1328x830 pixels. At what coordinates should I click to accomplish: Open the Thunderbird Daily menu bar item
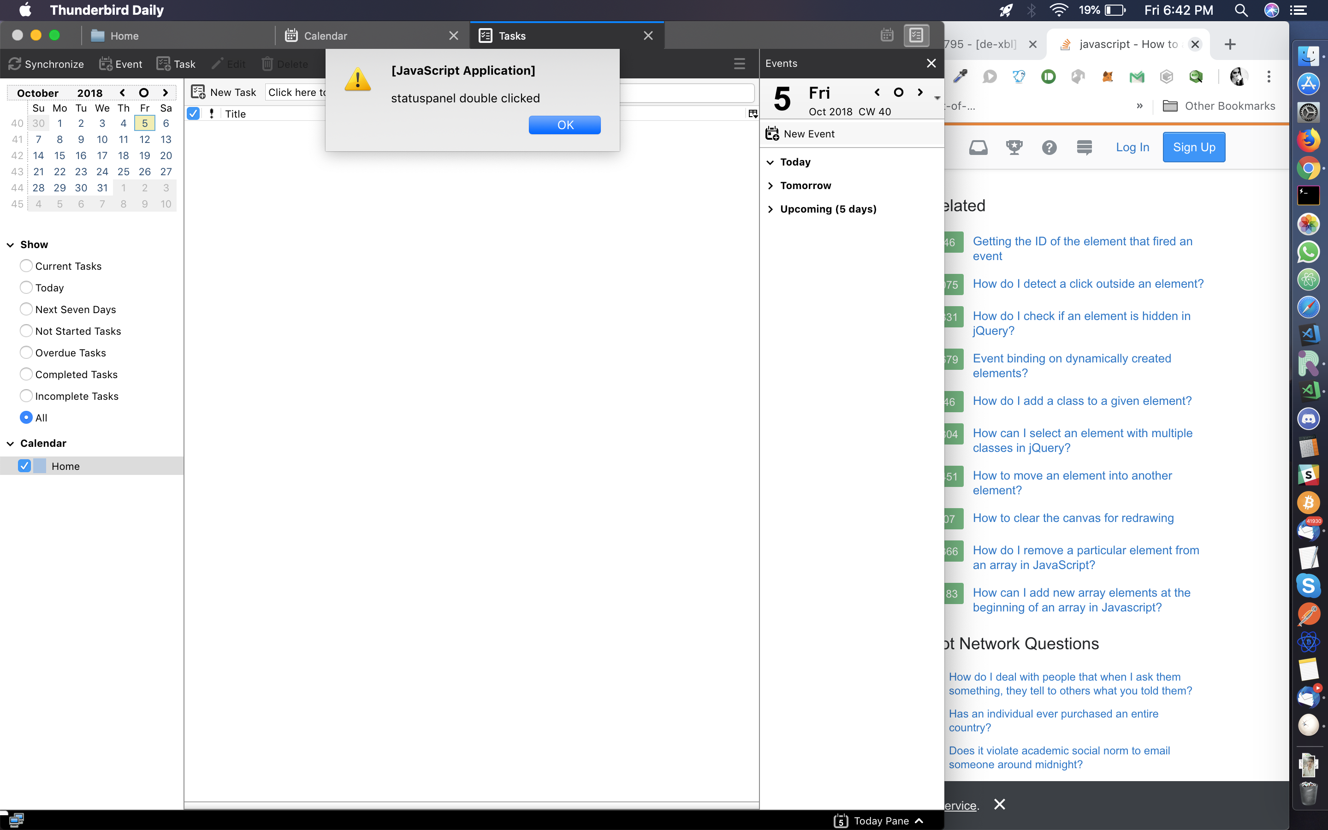pos(107,10)
